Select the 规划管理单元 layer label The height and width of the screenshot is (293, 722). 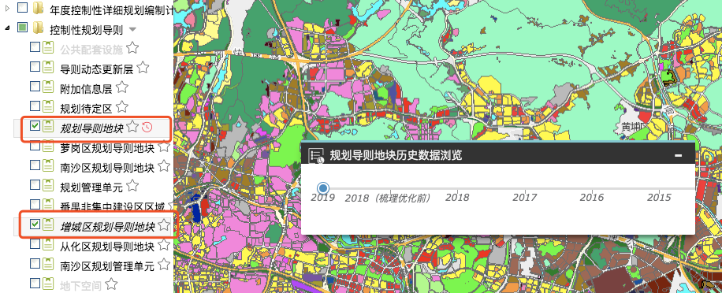91,187
